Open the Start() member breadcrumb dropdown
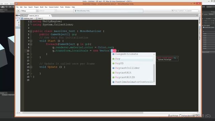 40,18
